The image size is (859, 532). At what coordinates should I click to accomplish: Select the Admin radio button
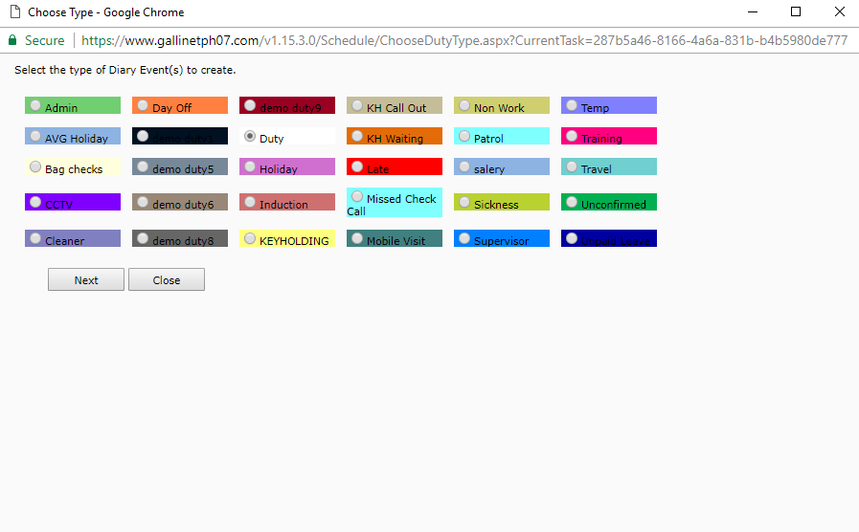35,106
